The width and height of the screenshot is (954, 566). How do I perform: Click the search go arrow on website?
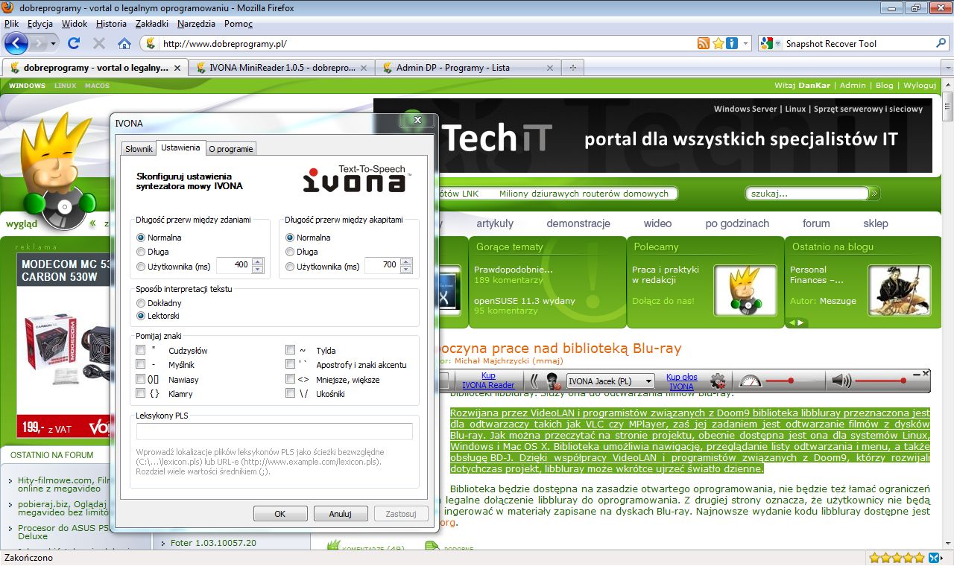tap(874, 194)
